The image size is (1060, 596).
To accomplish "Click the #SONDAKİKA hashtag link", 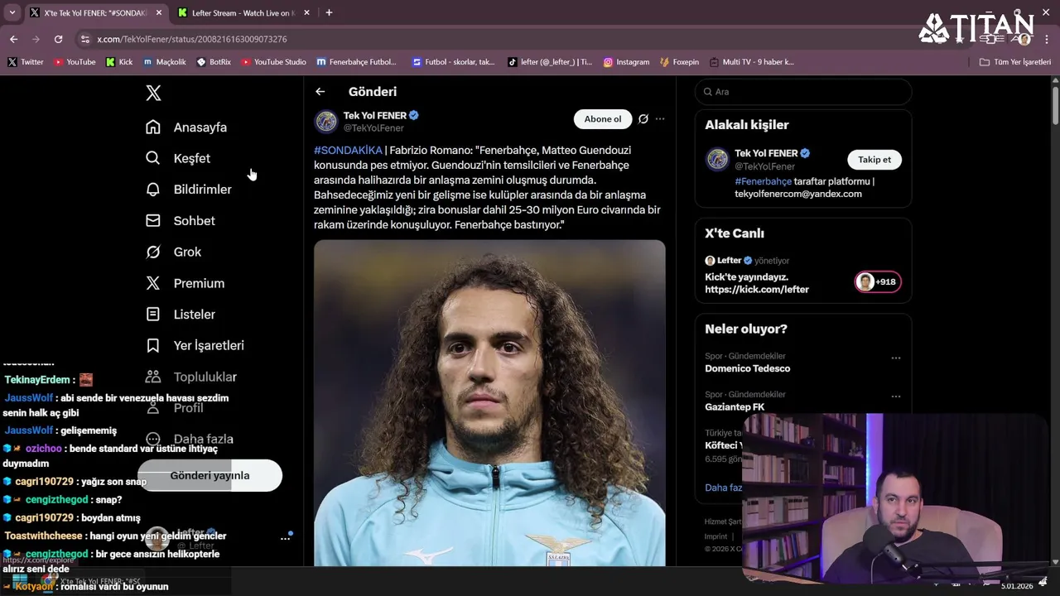I will [x=348, y=150].
